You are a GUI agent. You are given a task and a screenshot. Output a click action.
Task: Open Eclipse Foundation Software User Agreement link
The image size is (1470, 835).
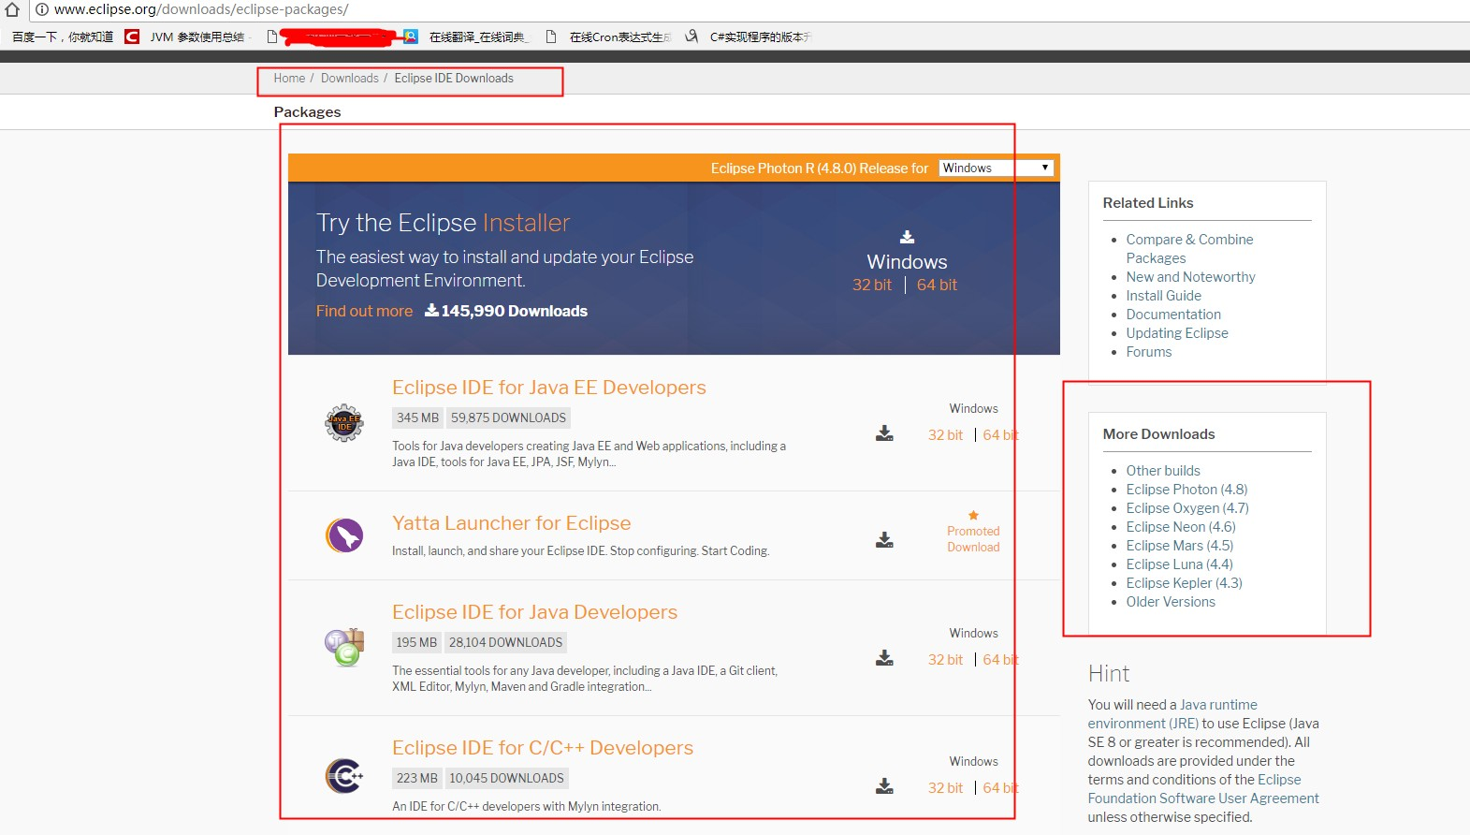click(1203, 789)
